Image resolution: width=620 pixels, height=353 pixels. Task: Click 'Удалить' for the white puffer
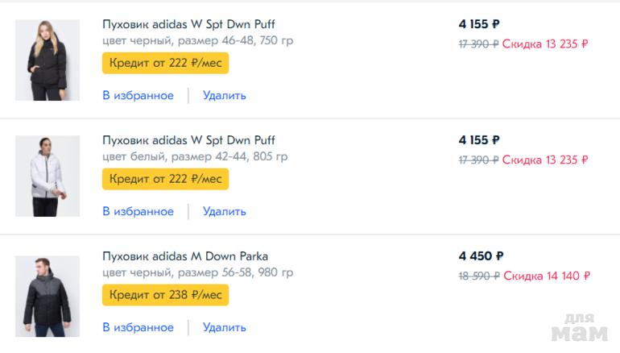(225, 212)
